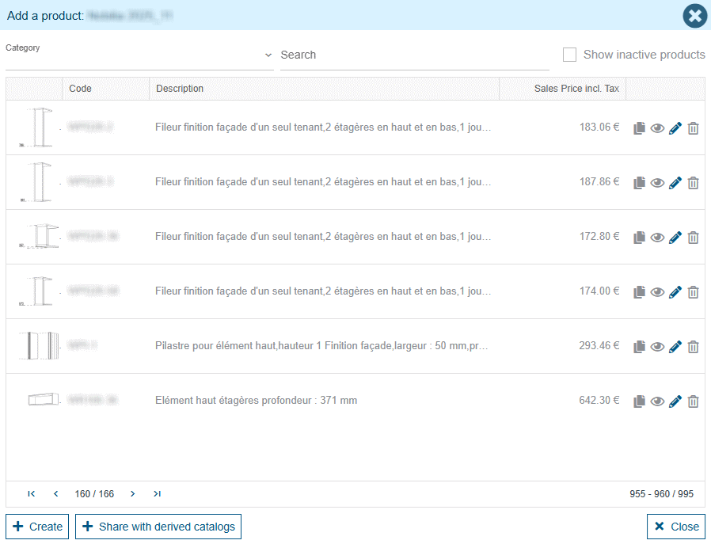Toggle visibility of the 183.06 € product
The width and height of the screenshot is (711, 544).
coord(657,128)
